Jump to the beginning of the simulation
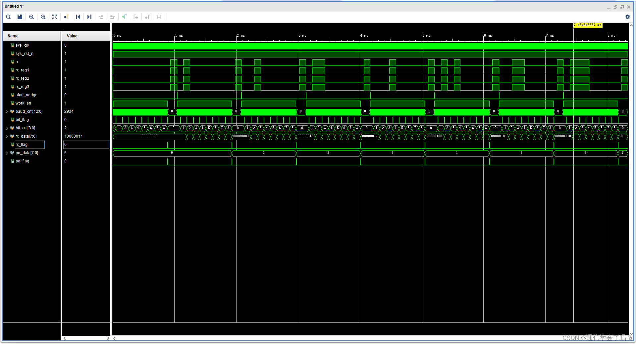The width and height of the screenshot is (636, 344). click(x=78, y=17)
